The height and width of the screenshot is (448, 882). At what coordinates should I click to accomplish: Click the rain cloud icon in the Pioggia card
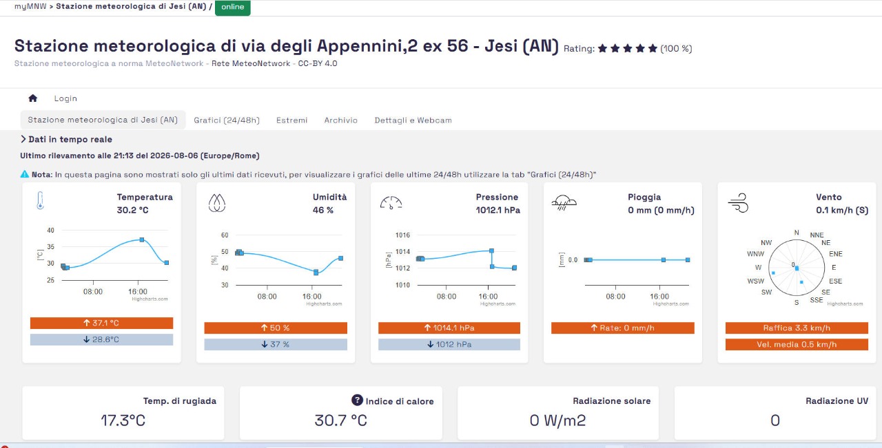click(564, 202)
